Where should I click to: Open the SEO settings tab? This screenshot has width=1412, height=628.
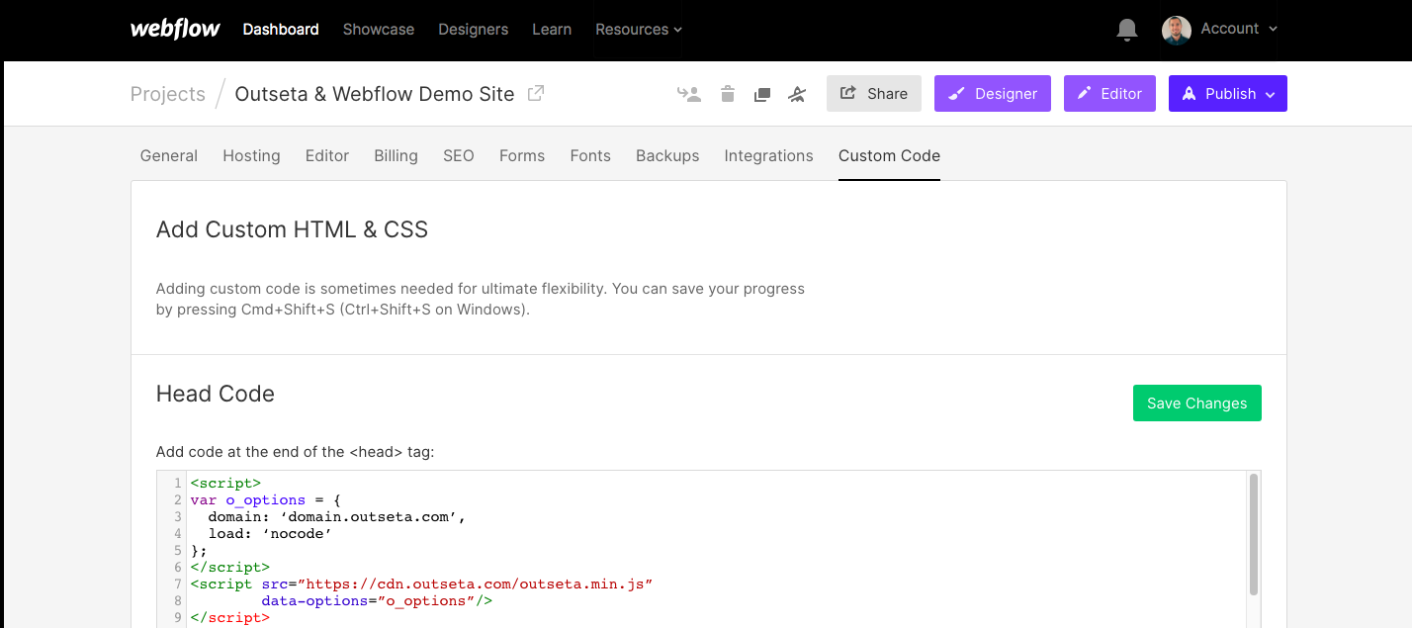coord(459,155)
